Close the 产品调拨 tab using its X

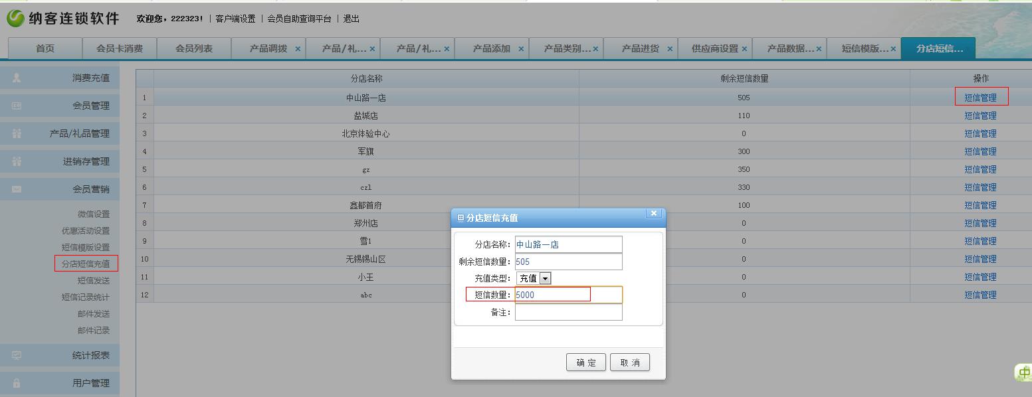click(x=298, y=49)
